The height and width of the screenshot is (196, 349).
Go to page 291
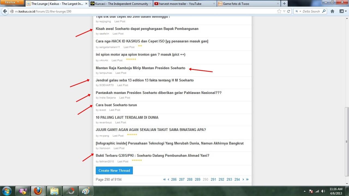pyautogui.click(x=213, y=179)
